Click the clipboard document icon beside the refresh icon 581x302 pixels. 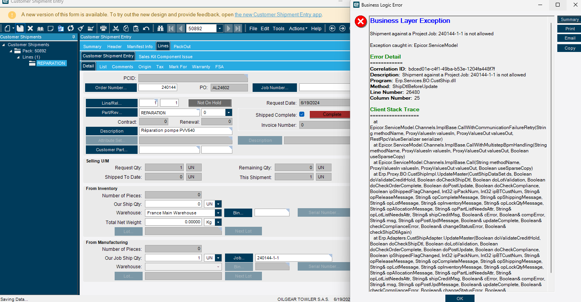click(x=61, y=28)
